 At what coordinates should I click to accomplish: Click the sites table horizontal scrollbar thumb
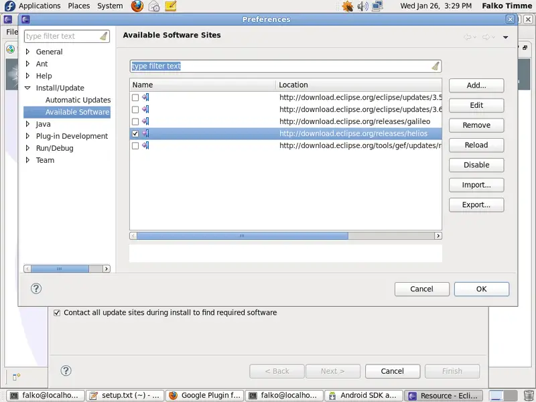click(243, 236)
